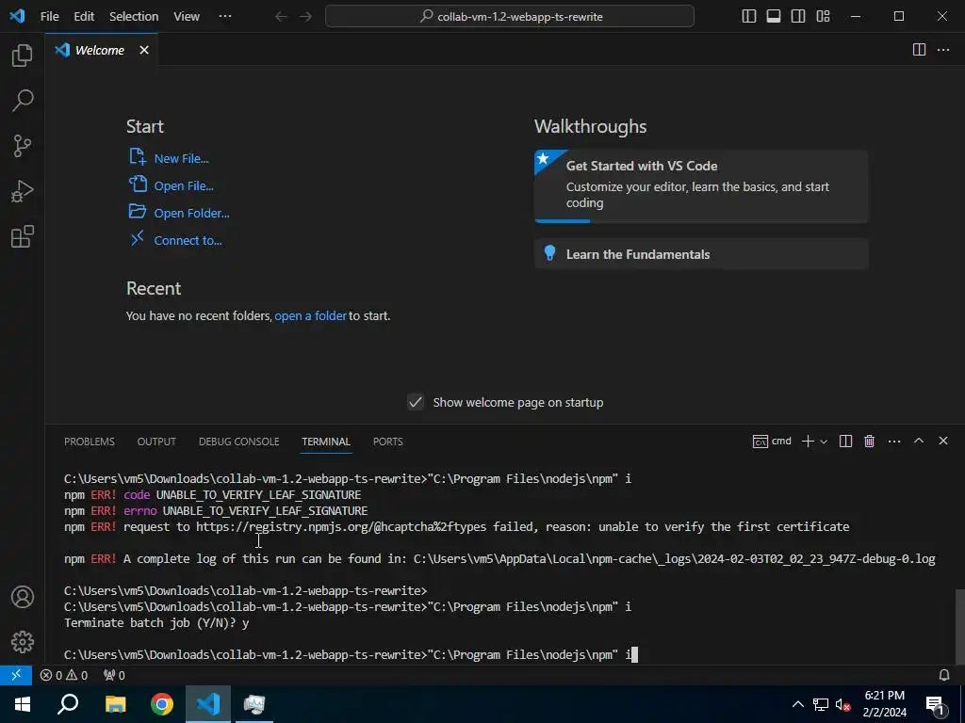Open the notifications bell in status bar

pyautogui.click(x=943, y=675)
